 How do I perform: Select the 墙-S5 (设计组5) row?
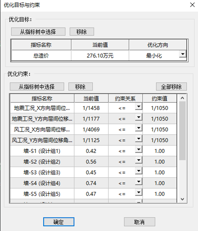coord(94,194)
